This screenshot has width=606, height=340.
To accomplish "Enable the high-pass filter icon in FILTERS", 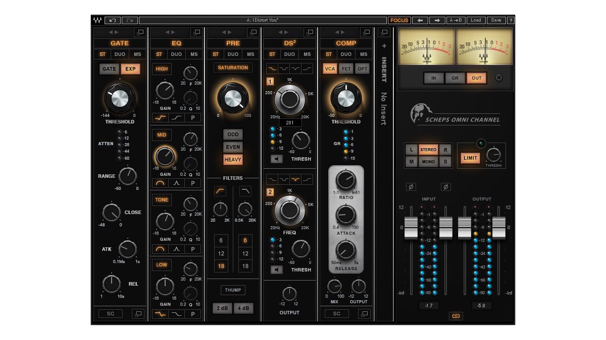I will [220, 191].
